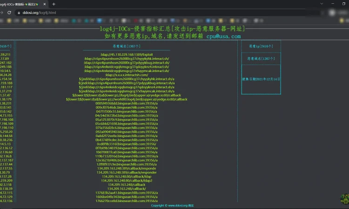Select the 047f1f300c55.bingsearchlib.com entry
The image size is (349, 209).
pos(127,111)
